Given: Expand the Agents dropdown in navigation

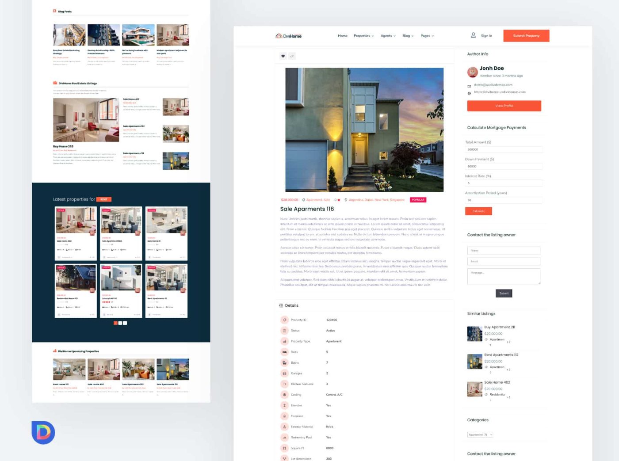Looking at the screenshot, I should point(388,36).
